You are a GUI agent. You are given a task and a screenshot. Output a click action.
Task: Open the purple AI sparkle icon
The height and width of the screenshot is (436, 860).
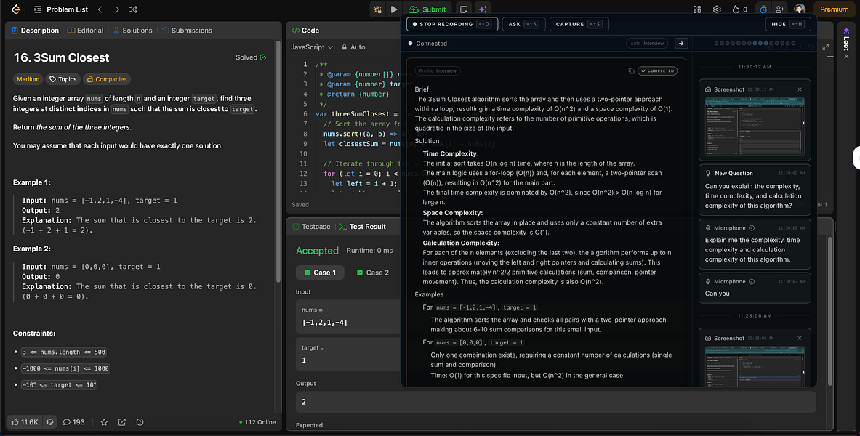[483, 9]
